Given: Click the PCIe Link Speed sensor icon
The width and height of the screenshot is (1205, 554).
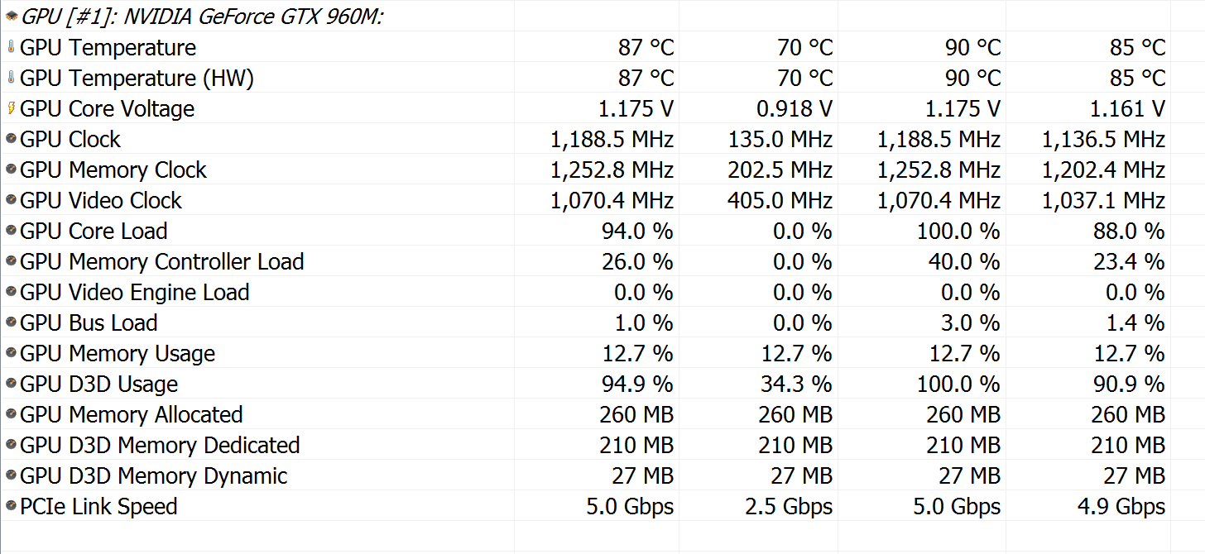Looking at the screenshot, I should click(x=11, y=507).
